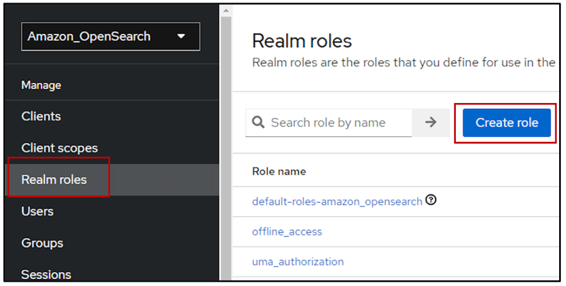Click the help icon beside default-roles-amazon_opensearch
The image size is (566, 286).
point(431,200)
